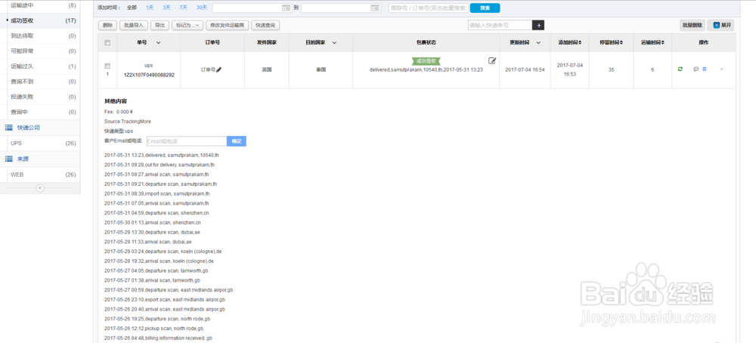Select the 成功签收 sidebar filter

point(40,20)
